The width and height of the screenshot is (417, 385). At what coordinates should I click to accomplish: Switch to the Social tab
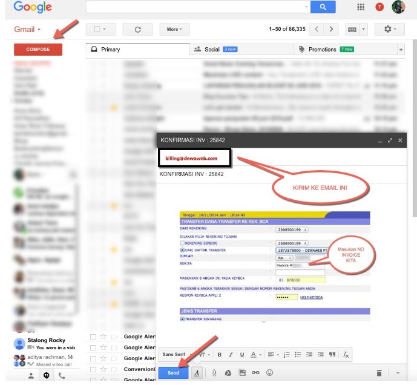point(241,50)
